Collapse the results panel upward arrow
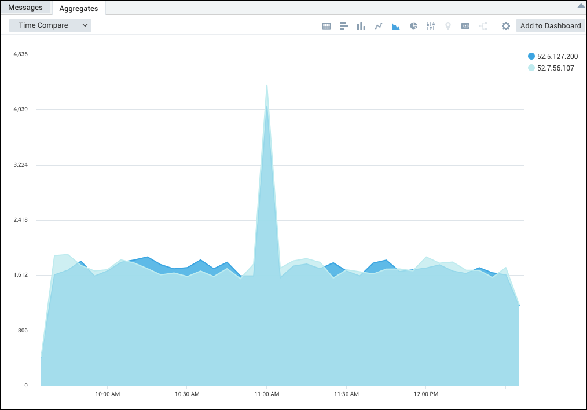The height and width of the screenshot is (410, 587). tap(581, 5)
